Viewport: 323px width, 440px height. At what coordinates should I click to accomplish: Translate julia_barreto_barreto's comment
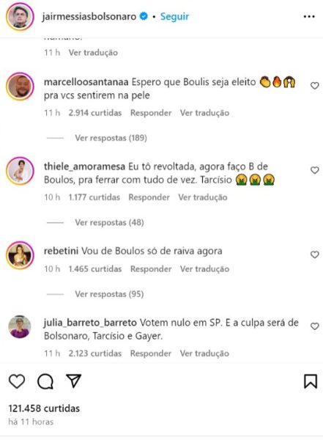point(204,353)
